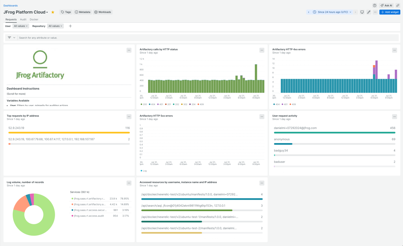This screenshot has width=403, height=246.
Task: Select the jfrog.saas.rt.access.secur... legend row
Action: click(100, 210)
